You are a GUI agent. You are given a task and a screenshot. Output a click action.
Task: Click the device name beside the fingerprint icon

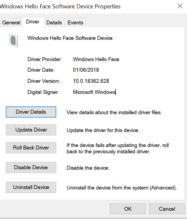pos(70,38)
